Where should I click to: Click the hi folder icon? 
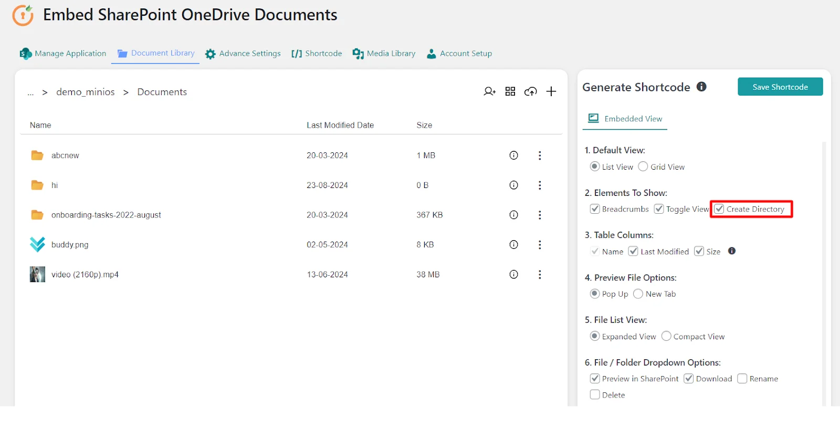pos(37,185)
